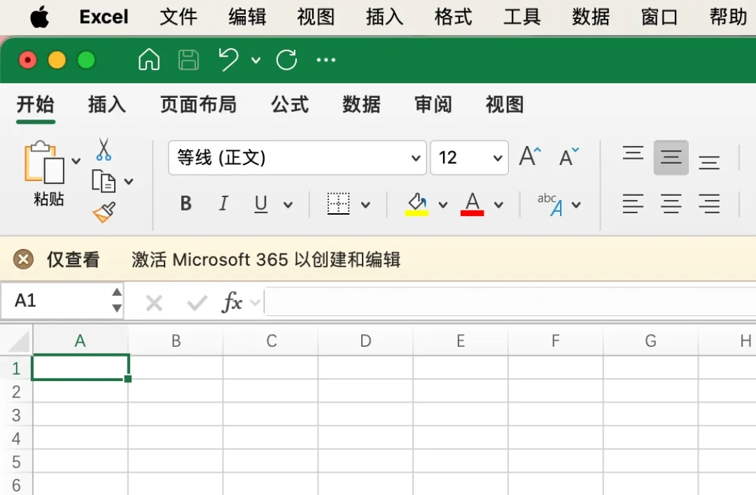Screen dimensions: 756x495
Task: Switch to the 审阅 ribbon tab
Action: (433, 104)
